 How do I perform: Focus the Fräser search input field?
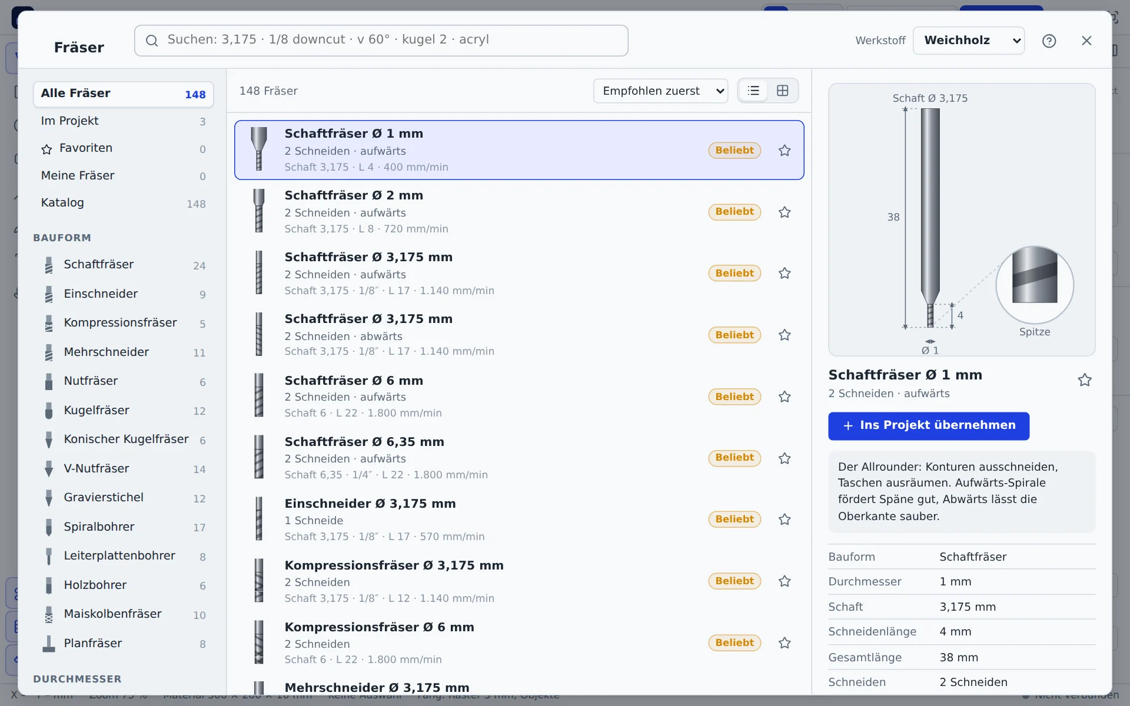(x=381, y=41)
